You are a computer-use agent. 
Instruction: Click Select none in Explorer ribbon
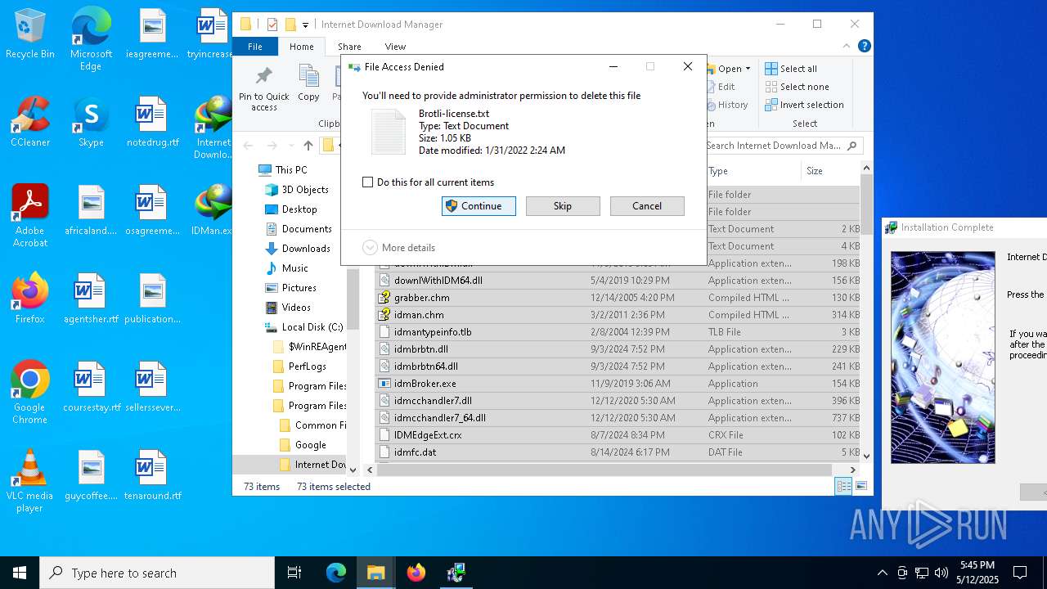tap(797, 87)
